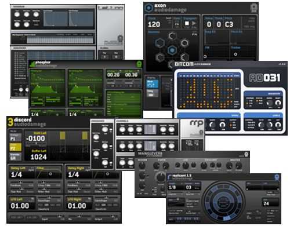The height and width of the screenshot is (226, 290).
Task: Select the yellow P2 mode button in Discord
Action: pos(16,147)
